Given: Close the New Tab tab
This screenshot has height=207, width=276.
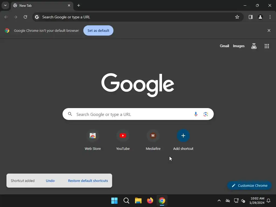Looking at the screenshot, I should click(x=69, y=5).
